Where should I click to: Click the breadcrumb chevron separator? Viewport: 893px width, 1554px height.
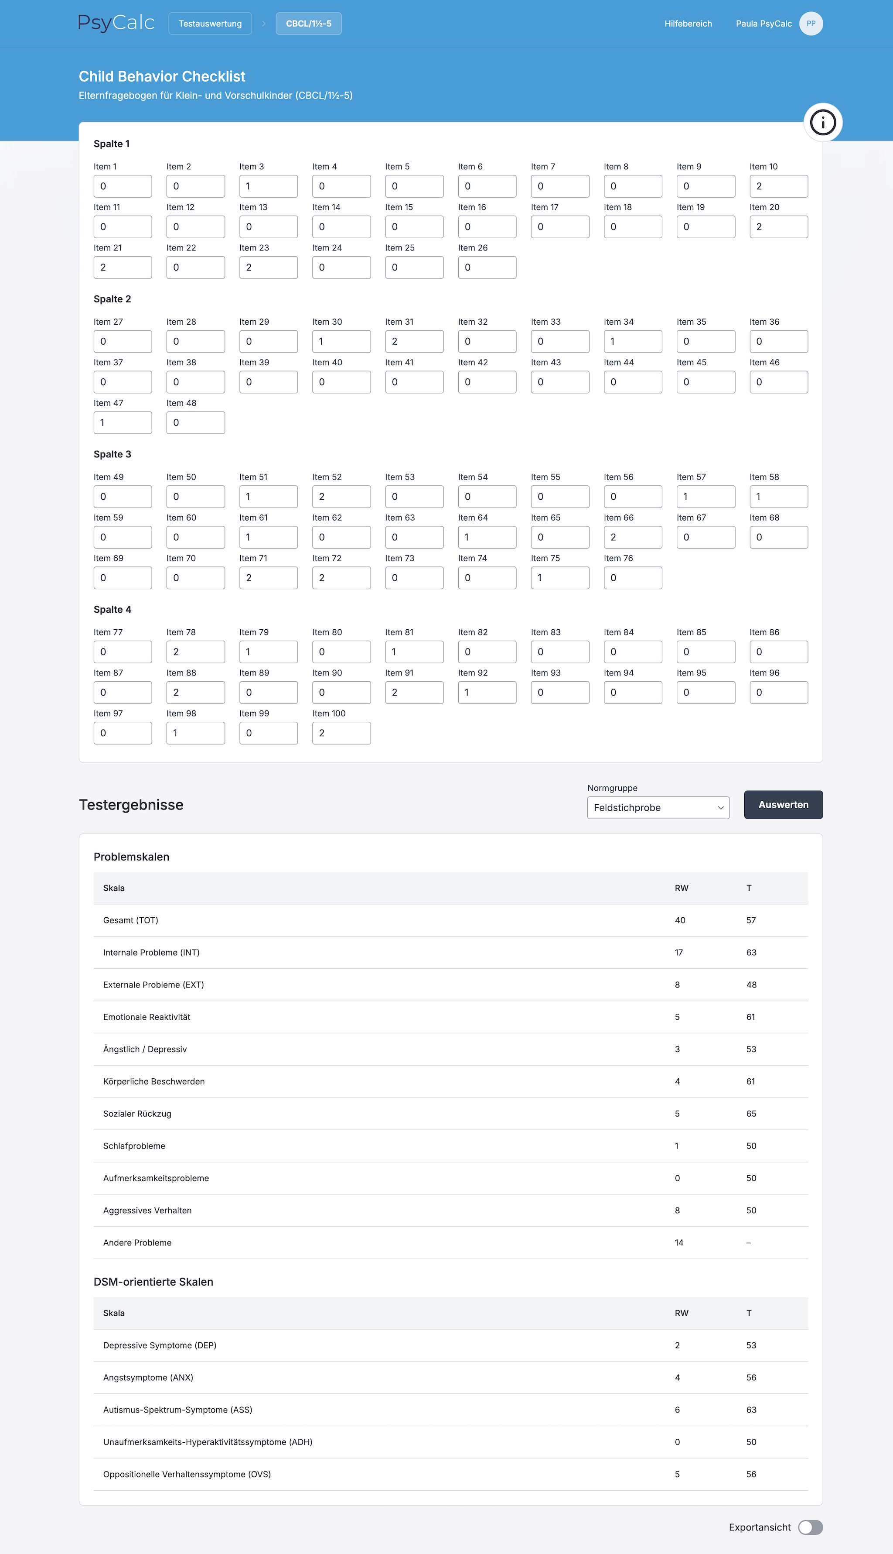point(264,24)
